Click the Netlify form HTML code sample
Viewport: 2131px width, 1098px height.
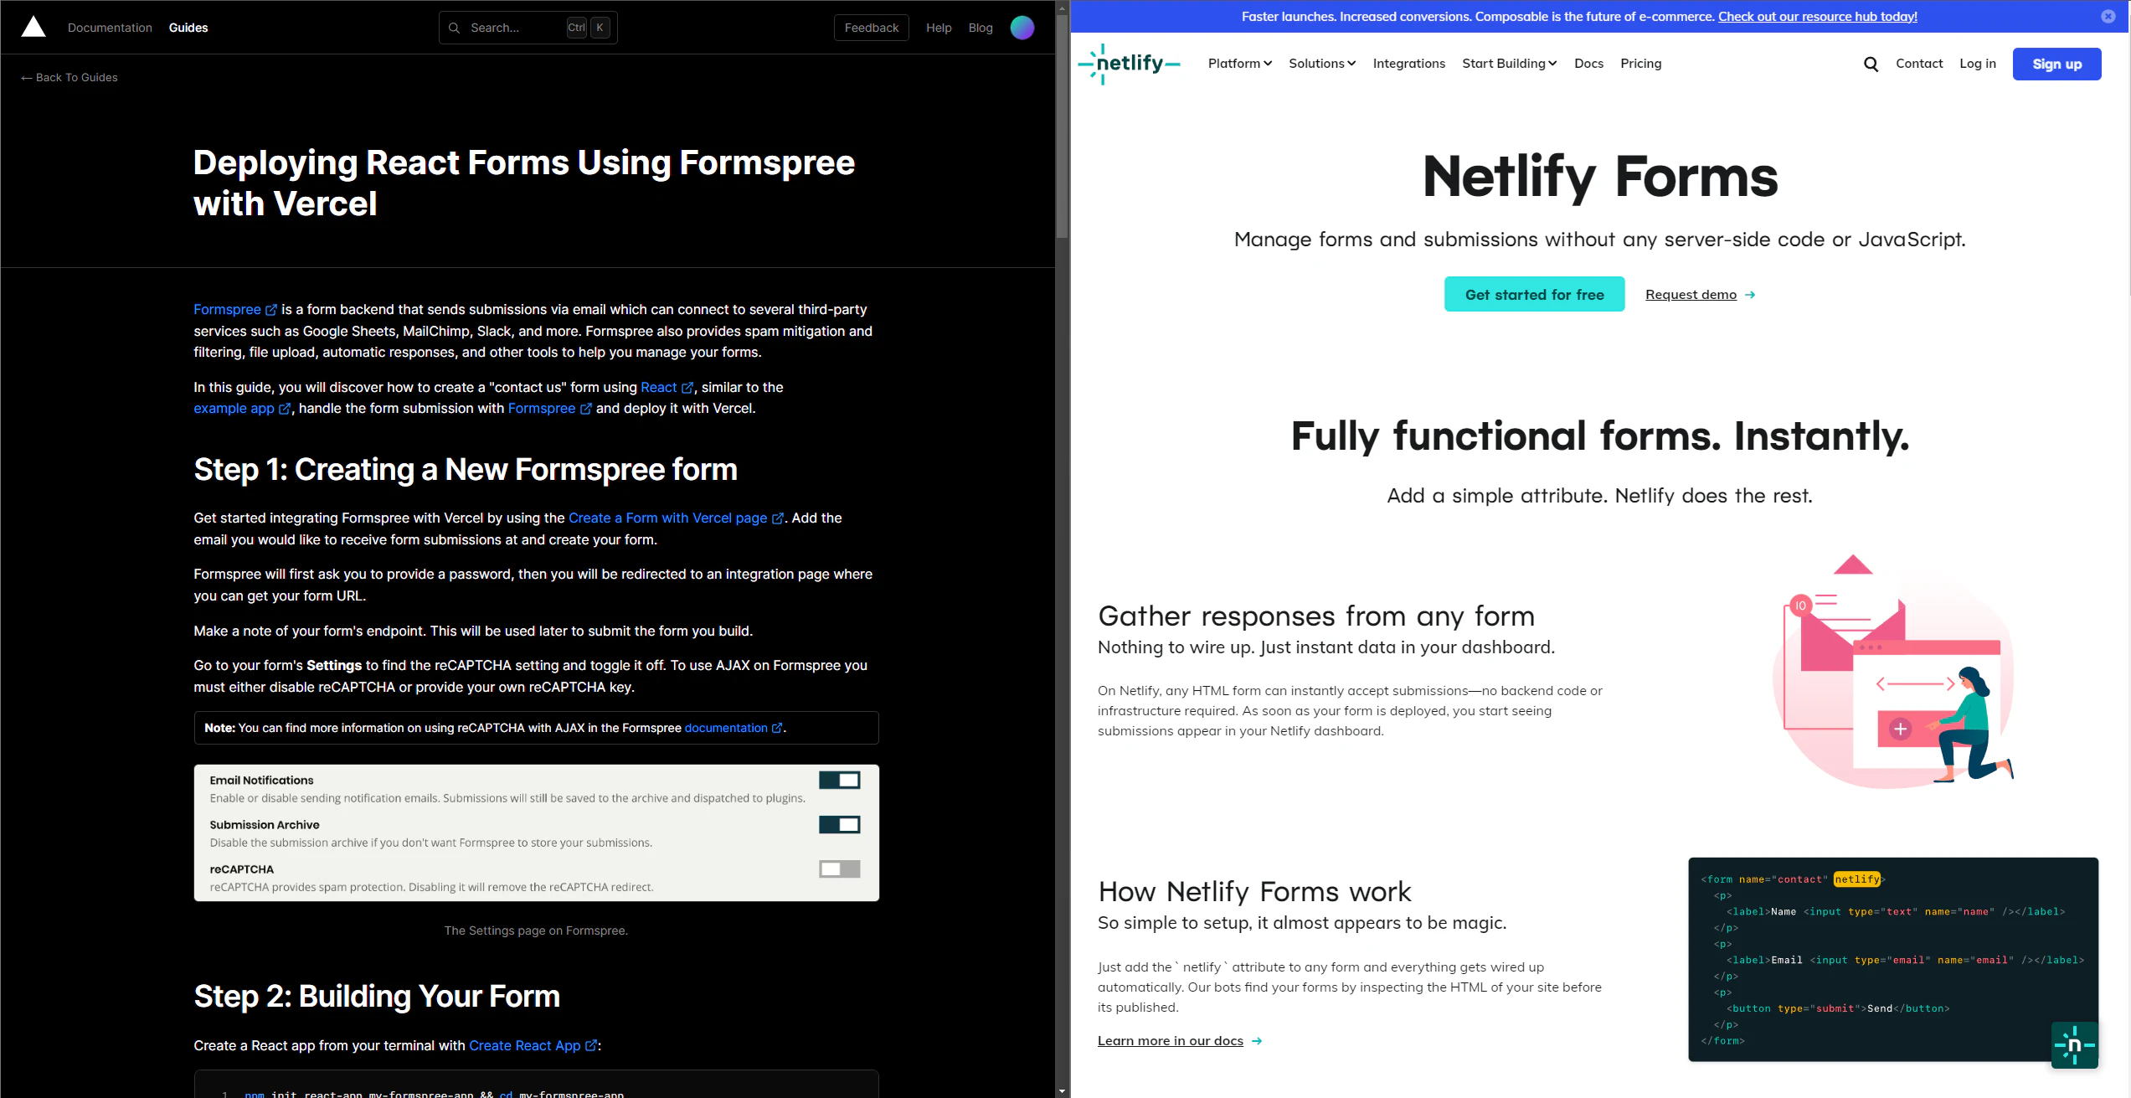click(1892, 959)
